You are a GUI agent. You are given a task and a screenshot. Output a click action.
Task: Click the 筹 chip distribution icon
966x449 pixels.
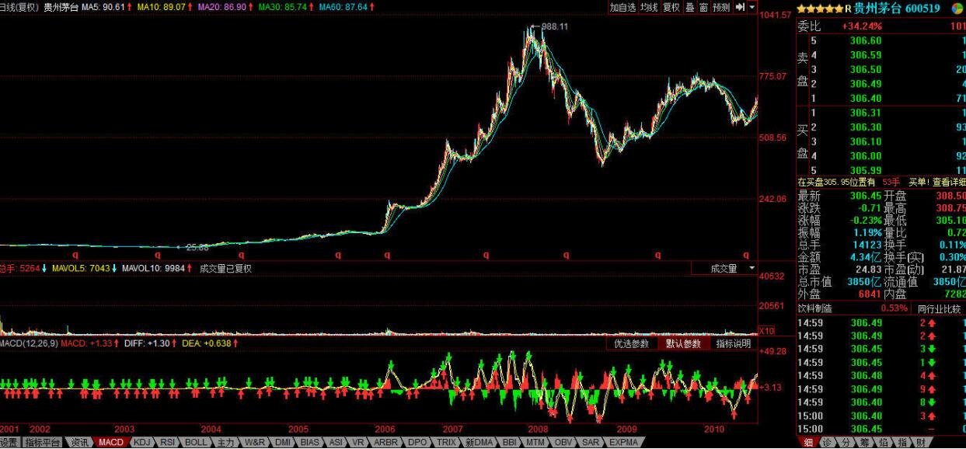[x=864, y=442]
